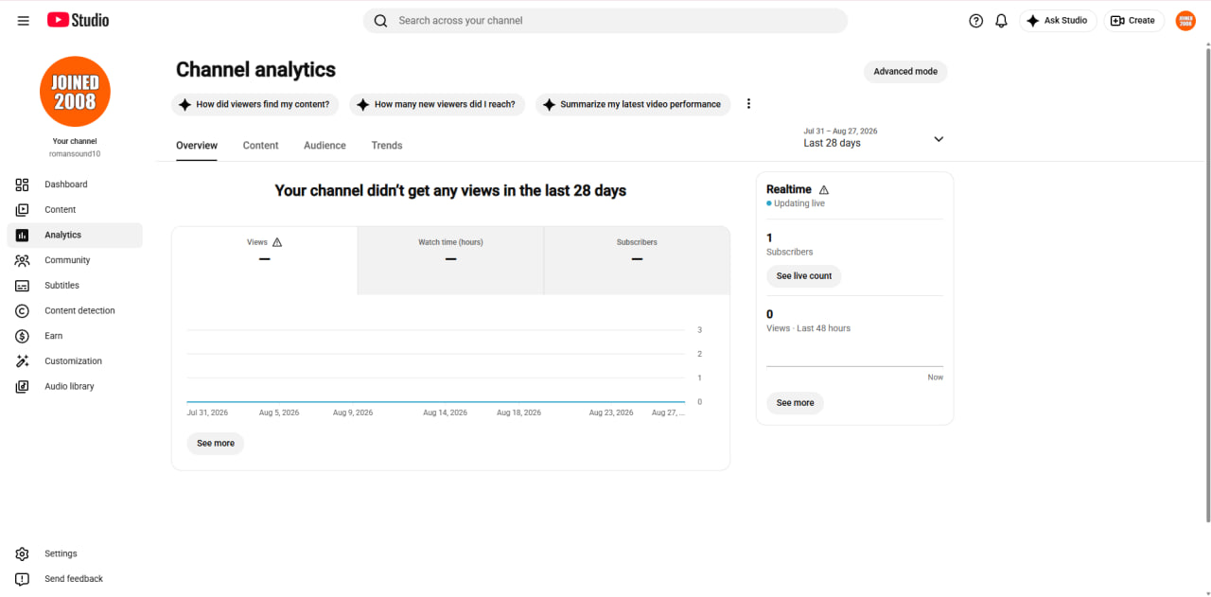1211x597 pixels.
Task: Open the account avatar menu in the header
Action: click(x=1185, y=21)
